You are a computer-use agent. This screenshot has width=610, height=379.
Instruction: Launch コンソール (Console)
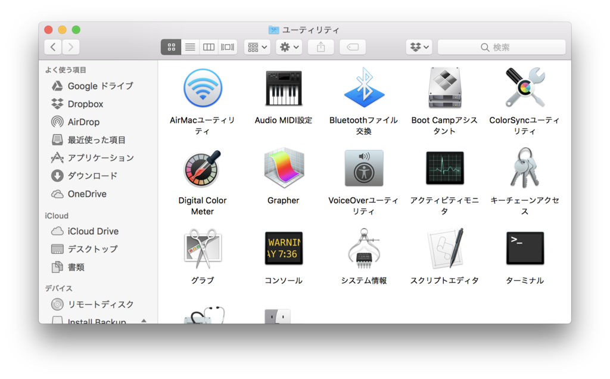(283, 248)
